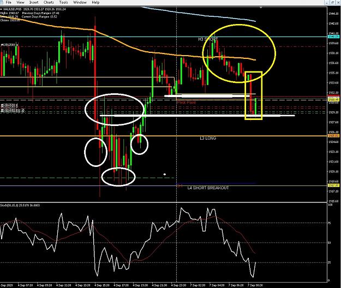Screen dimensions: 341x288
Task: Click the stochastic 25 level label
Action: (329, 262)
